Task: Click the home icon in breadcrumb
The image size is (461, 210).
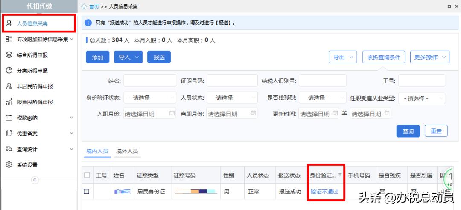Action: [x=85, y=6]
